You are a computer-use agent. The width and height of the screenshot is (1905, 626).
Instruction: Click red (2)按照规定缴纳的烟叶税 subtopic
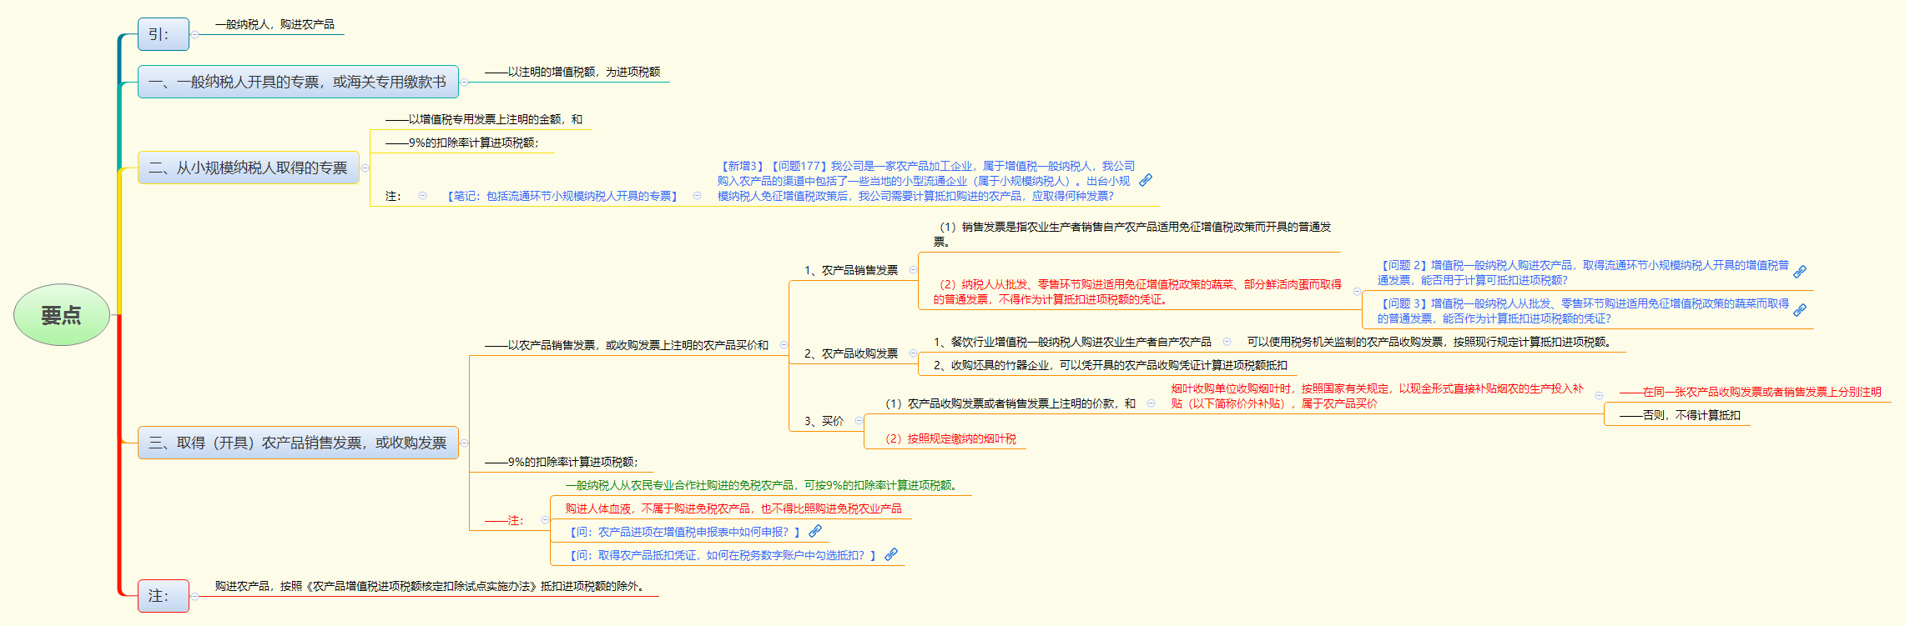[x=950, y=439]
